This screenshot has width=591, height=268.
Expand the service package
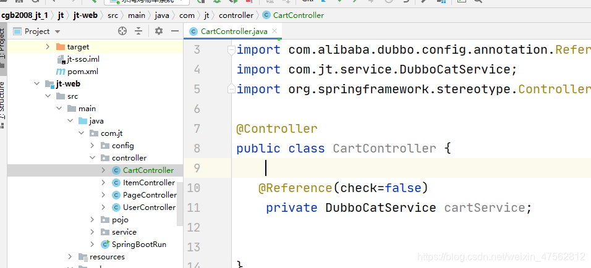[92, 232]
